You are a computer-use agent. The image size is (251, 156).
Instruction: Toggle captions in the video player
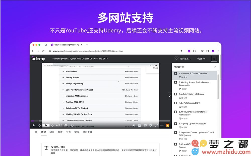pos(145,125)
